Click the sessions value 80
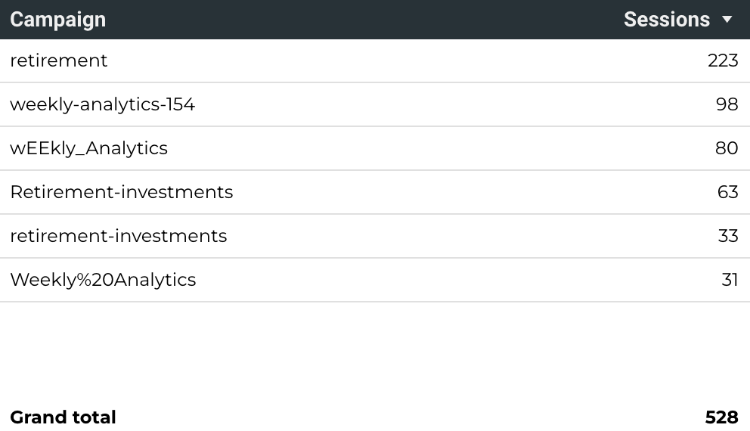The height and width of the screenshot is (431, 750). (x=727, y=148)
